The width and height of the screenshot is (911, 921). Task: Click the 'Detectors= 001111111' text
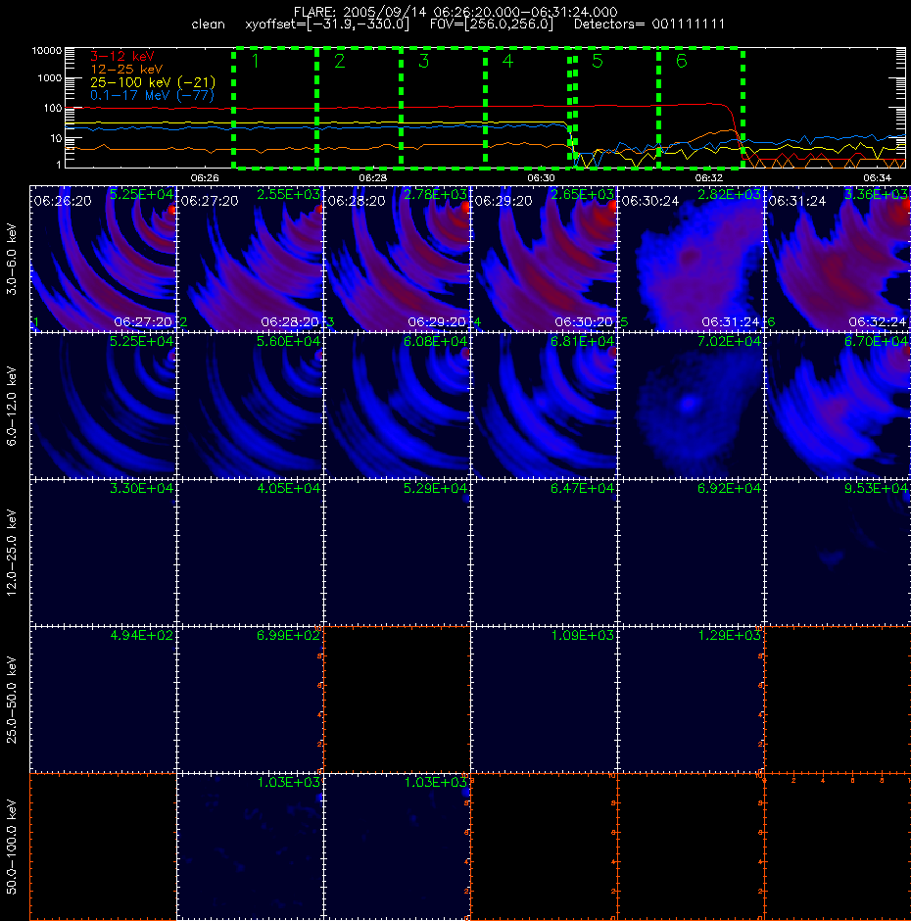pyautogui.click(x=649, y=24)
